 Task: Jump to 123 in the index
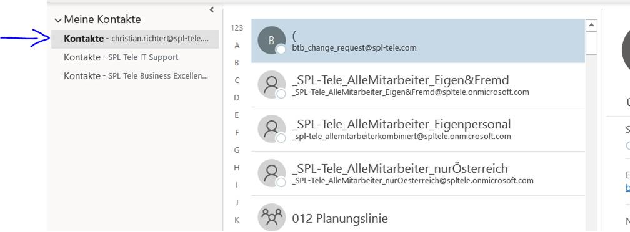237,28
